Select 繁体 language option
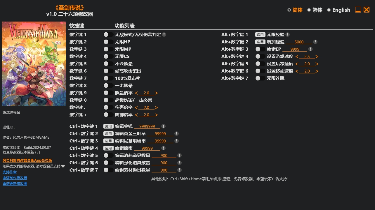The height and width of the screenshot is (210, 375). point(315,10)
